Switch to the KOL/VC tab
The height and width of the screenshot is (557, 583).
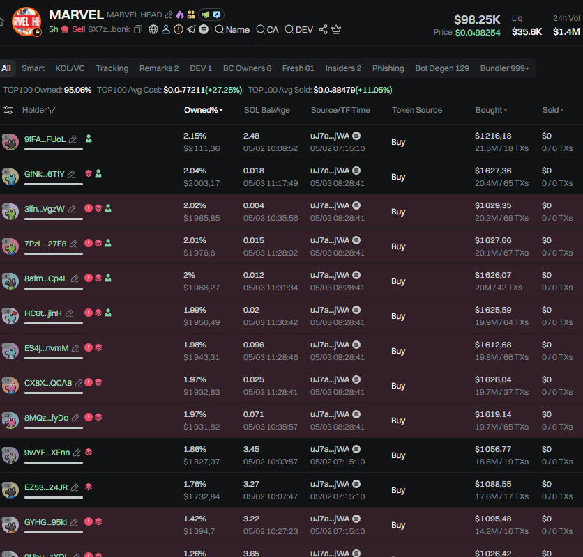pyautogui.click(x=70, y=68)
